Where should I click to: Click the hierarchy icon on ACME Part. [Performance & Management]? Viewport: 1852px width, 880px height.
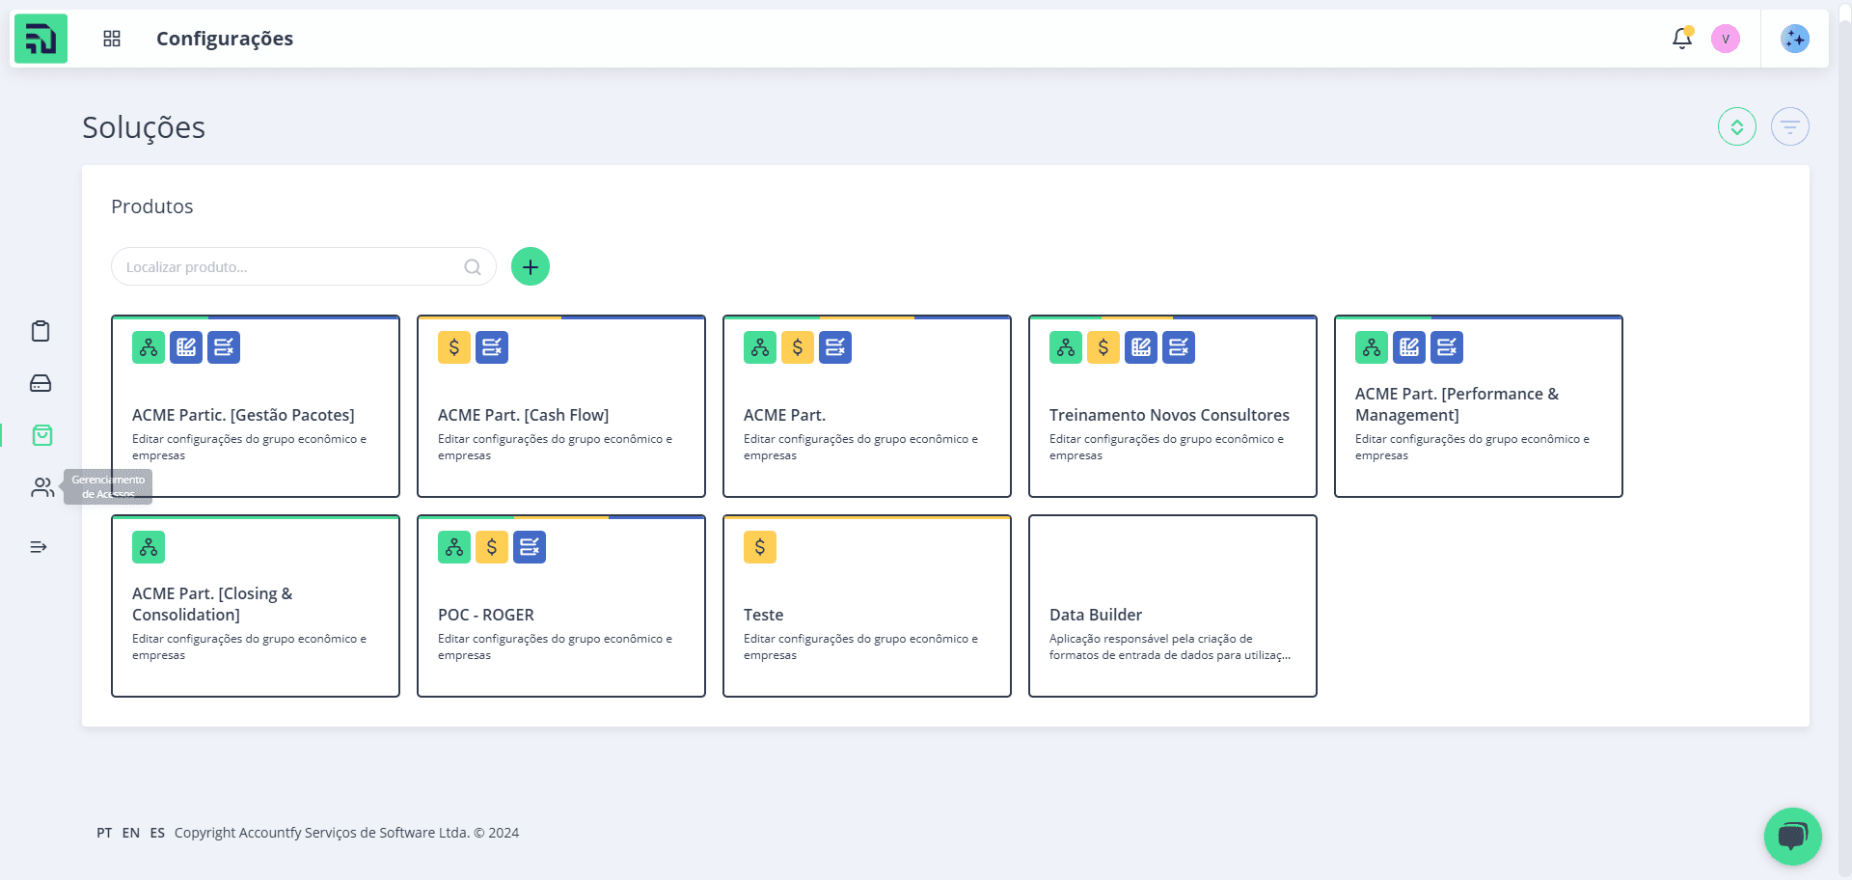click(1372, 347)
